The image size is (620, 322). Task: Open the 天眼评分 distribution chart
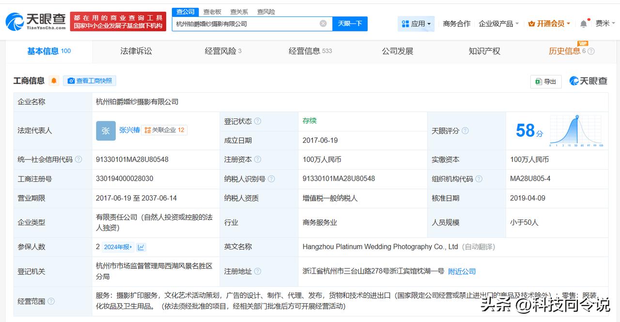(576, 131)
